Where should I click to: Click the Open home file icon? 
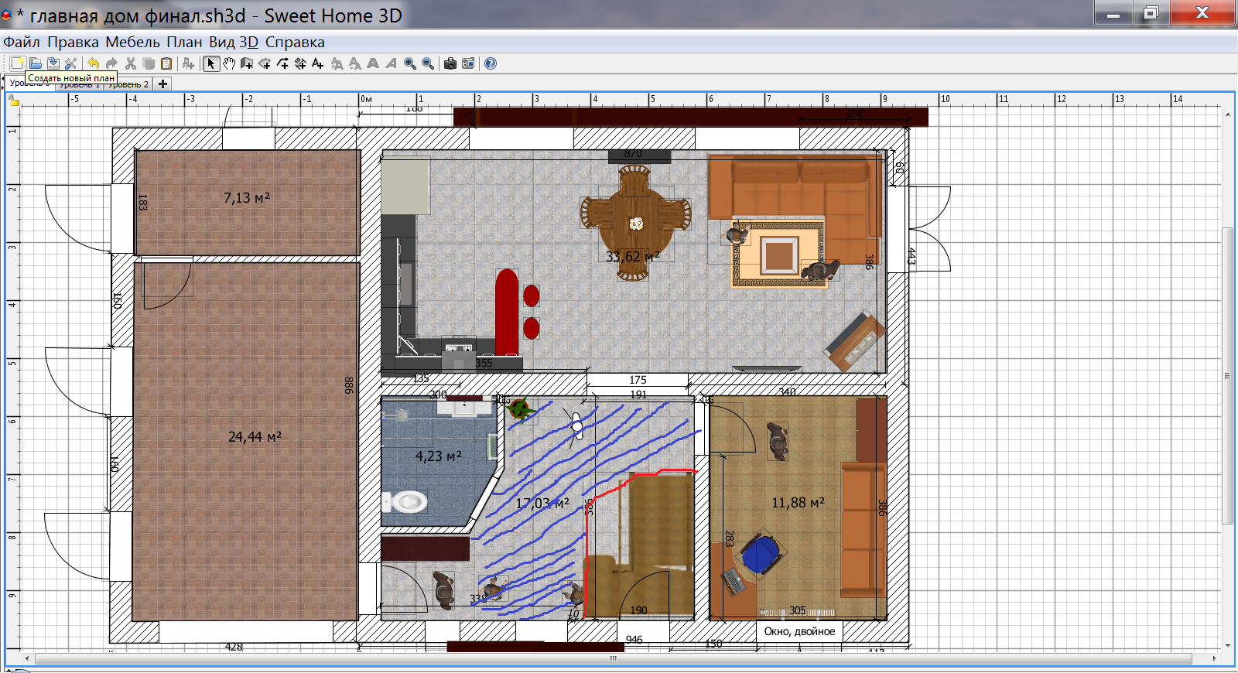pos(36,63)
